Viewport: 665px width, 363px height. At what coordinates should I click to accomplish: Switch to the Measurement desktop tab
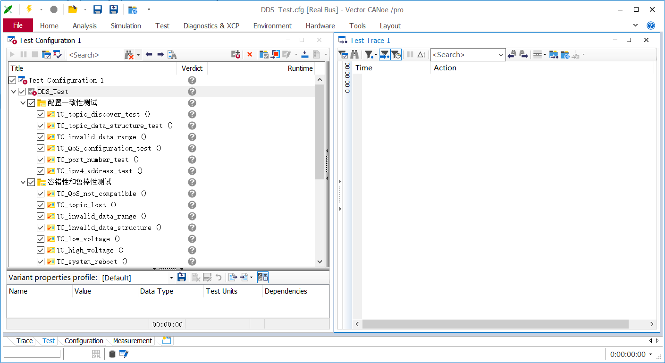click(x=132, y=341)
